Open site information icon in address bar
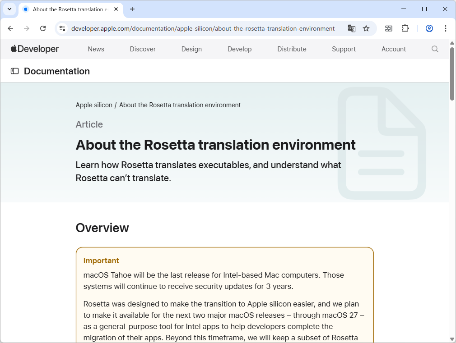The image size is (456, 343). 62,28
